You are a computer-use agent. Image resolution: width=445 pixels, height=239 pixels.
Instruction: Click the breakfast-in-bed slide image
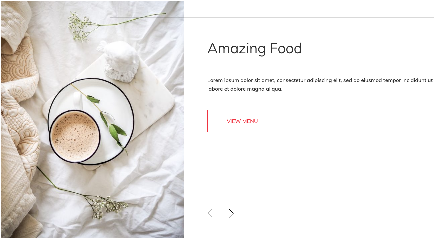tap(92, 119)
